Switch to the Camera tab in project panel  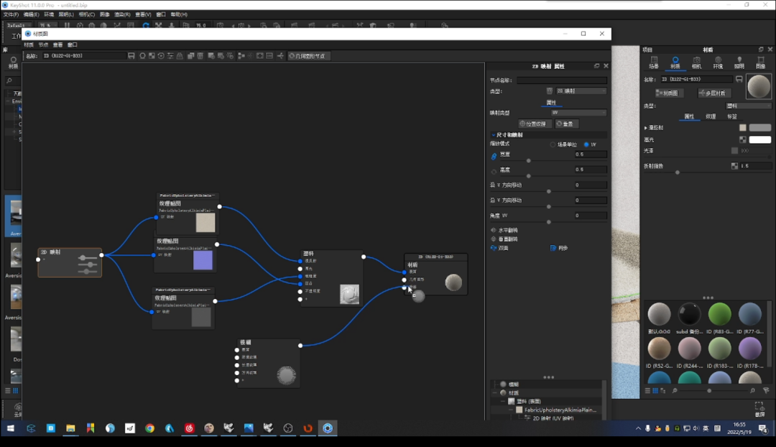click(696, 63)
